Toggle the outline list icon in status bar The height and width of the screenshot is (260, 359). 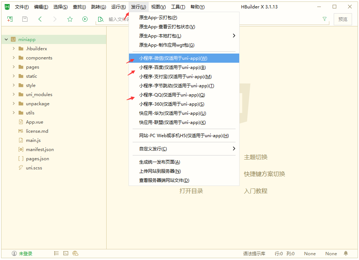pos(56,253)
